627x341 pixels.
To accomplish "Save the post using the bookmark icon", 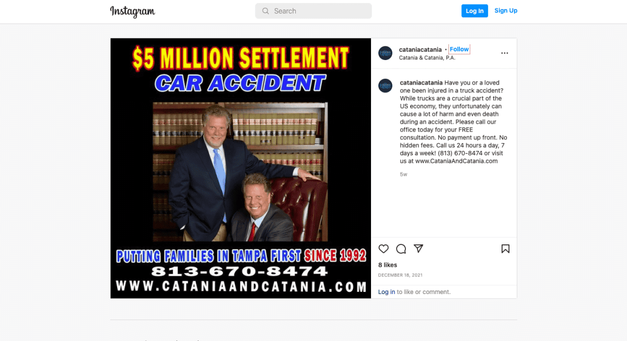I will [505, 249].
